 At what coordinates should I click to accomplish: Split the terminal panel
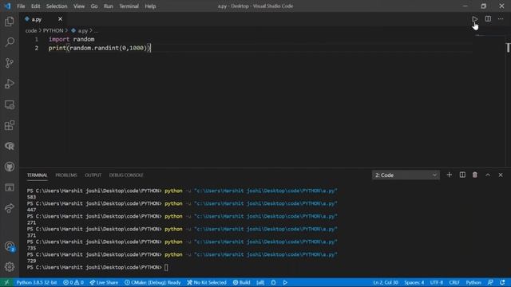pyautogui.click(x=462, y=175)
